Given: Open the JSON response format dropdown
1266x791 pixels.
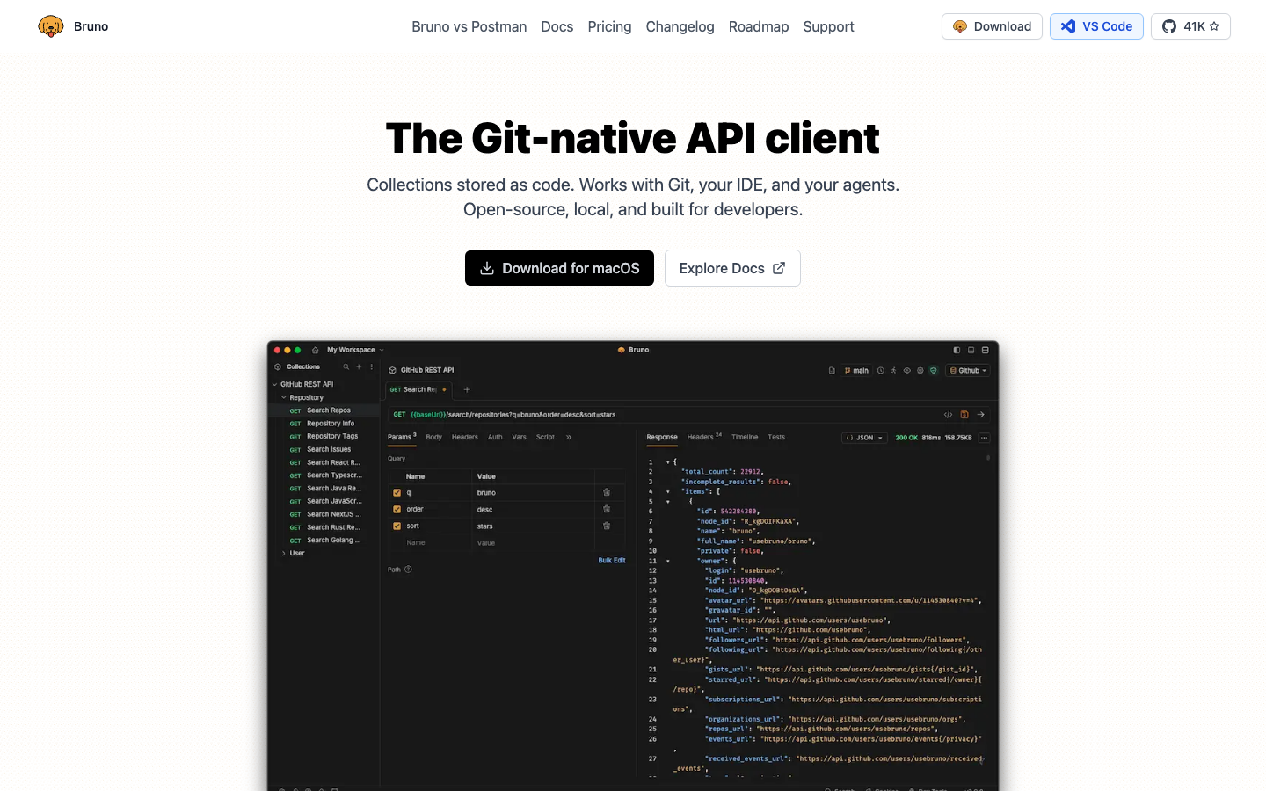Looking at the screenshot, I should click(x=864, y=438).
